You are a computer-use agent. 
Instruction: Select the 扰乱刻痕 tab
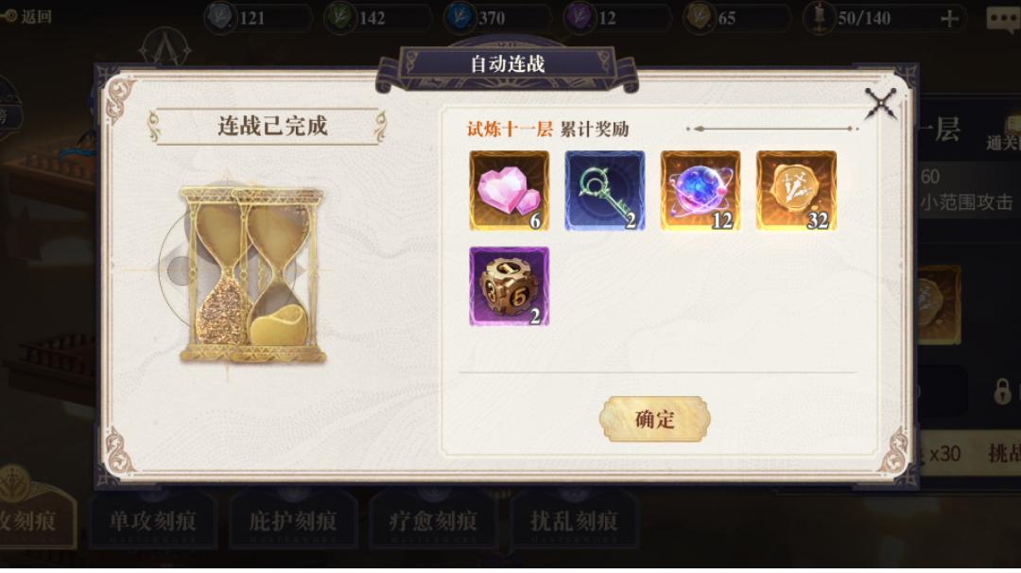pyautogui.click(x=574, y=522)
